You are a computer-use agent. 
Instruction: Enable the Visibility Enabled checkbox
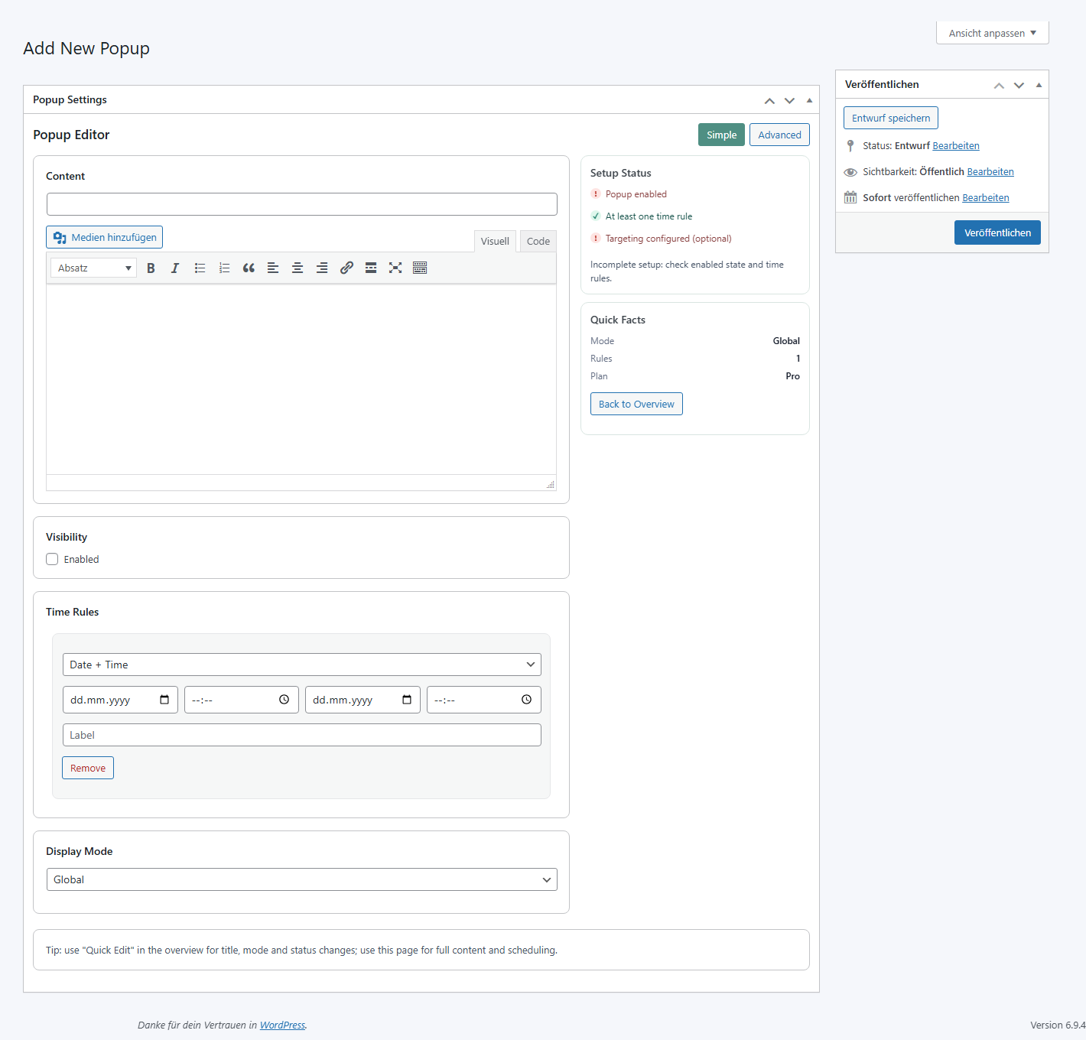click(x=52, y=559)
